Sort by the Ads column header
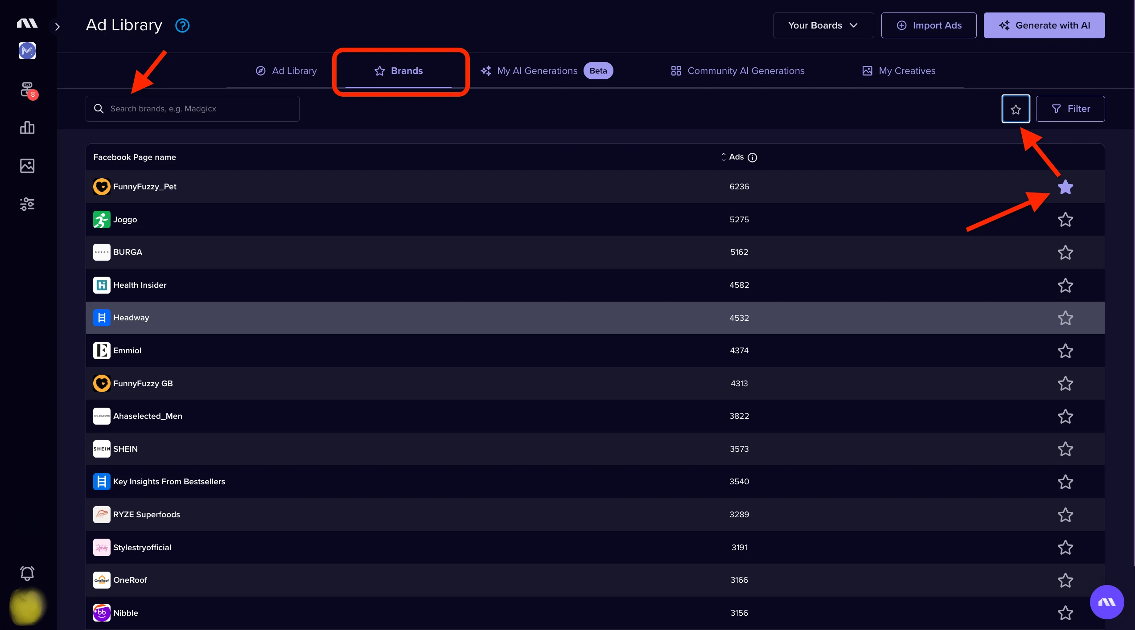The height and width of the screenshot is (630, 1135). (x=732, y=157)
